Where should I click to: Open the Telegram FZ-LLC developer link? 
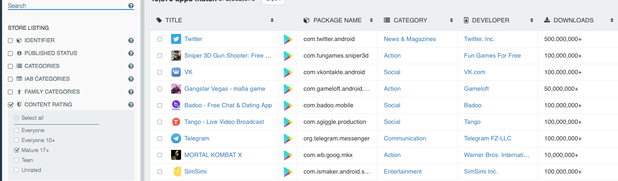pos(488,138)
